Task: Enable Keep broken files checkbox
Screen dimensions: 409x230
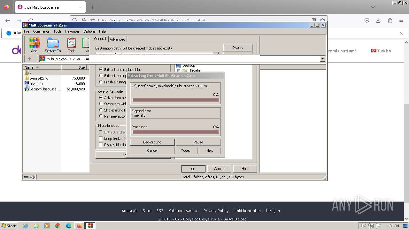Action: click(x=101, y=139)
